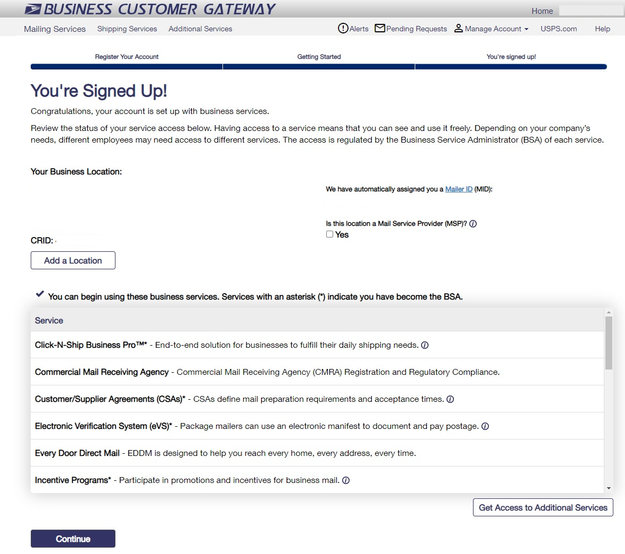The width and height of the screenshot is (625, 554).
Task: Click Get Access to Additional Services button
Action: [543, 508]
